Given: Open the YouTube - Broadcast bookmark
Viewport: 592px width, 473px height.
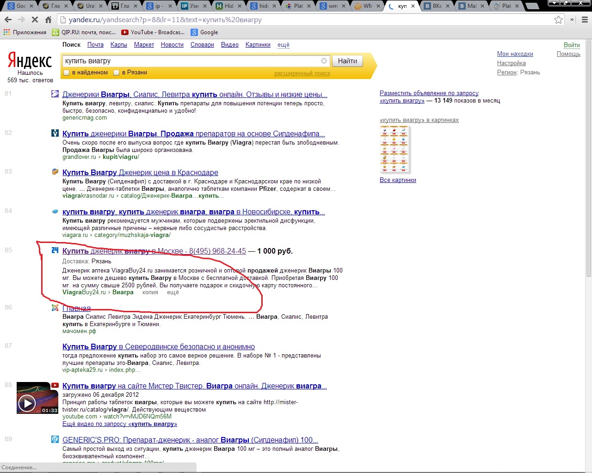Looking at the screenshot, I should [x=153, y=32].
